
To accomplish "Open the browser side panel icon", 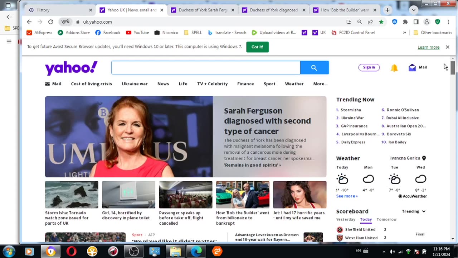I will click(416, 22).
